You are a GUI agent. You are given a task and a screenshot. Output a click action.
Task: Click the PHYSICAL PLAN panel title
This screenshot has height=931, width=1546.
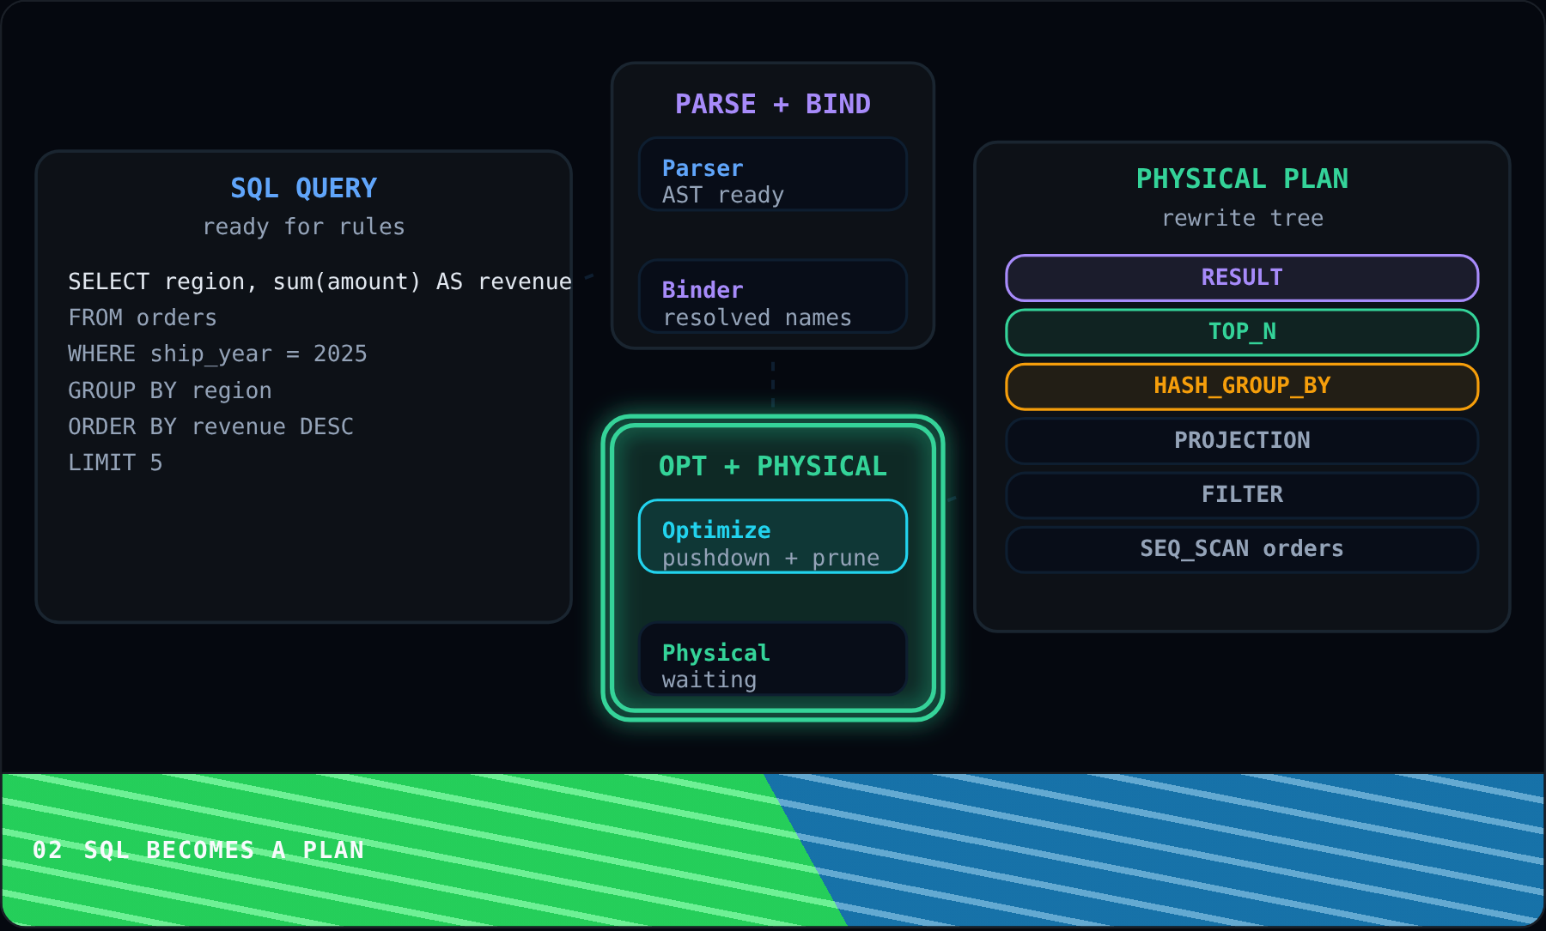(1242, 178)
